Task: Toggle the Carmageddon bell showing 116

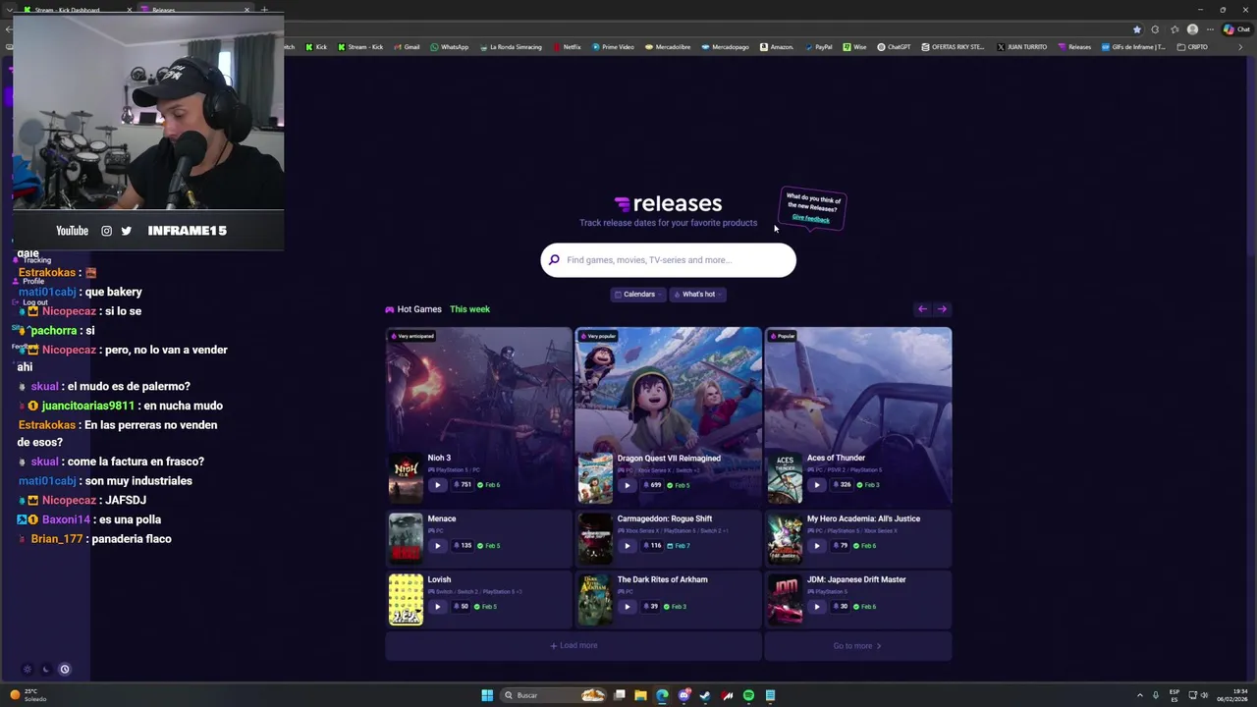Action: coord(651,546)
